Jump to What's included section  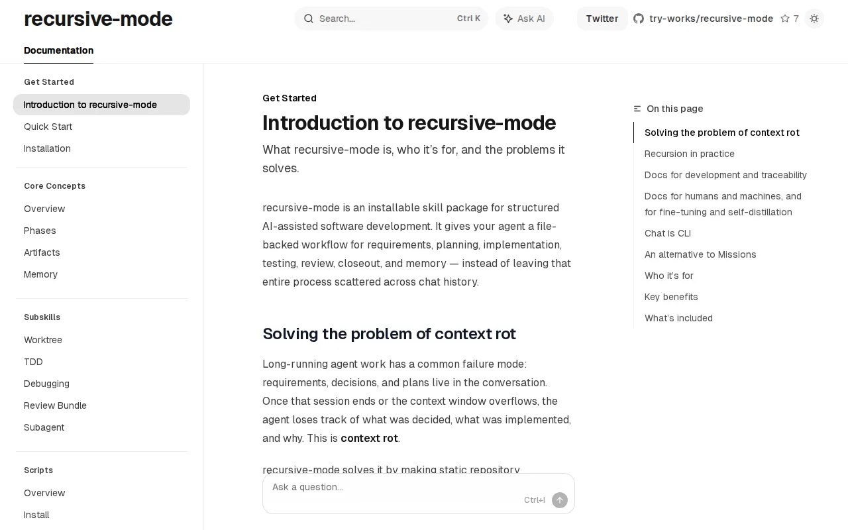[x=678, y=318]
